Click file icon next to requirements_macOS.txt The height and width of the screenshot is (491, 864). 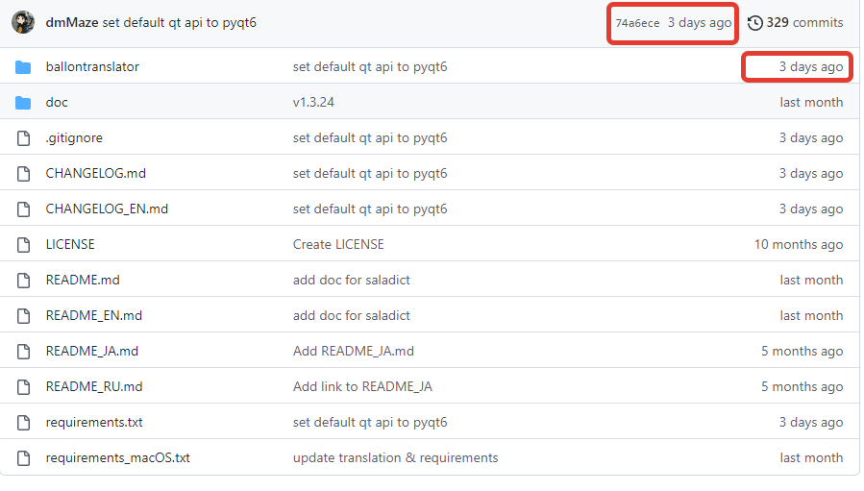[23, 458]
